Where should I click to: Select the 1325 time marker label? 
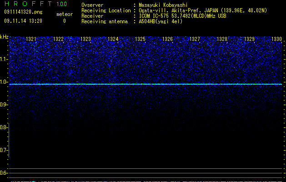click(140, 39)
